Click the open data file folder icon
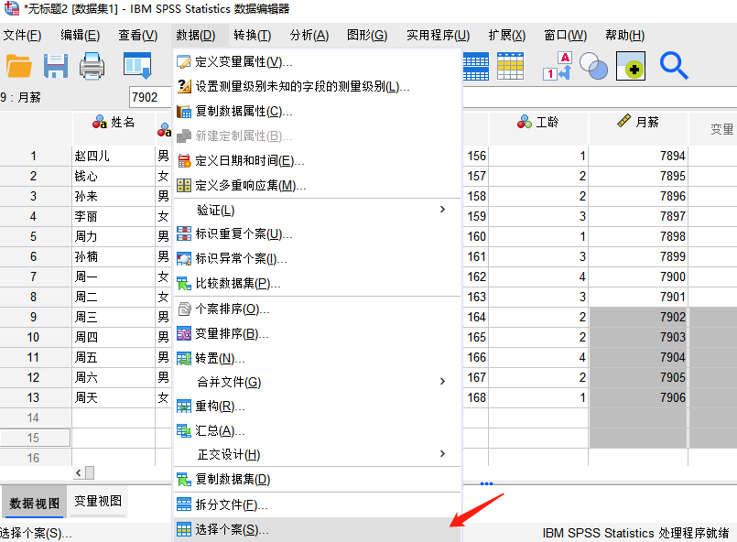 (x=19, y=66)
